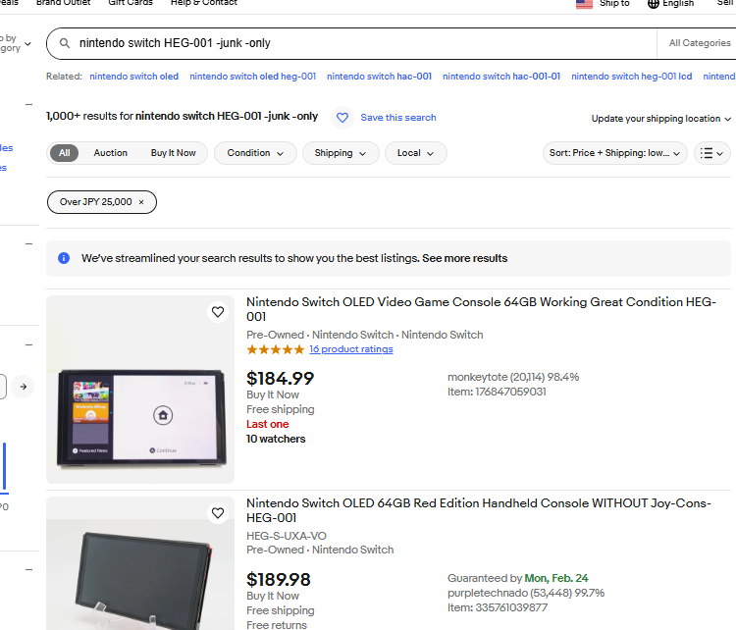The height and width of the screenshot is (630, 736).
Task: Open the list view options icon
Action: (711, 153)
